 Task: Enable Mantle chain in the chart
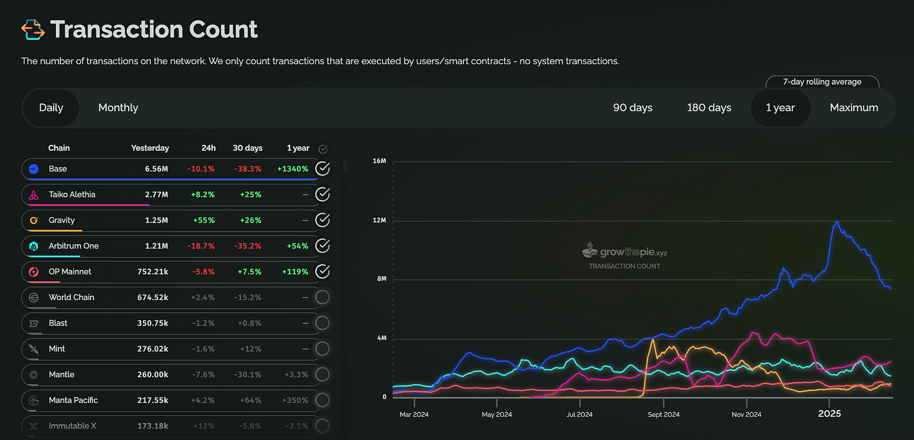click(322, 375)
